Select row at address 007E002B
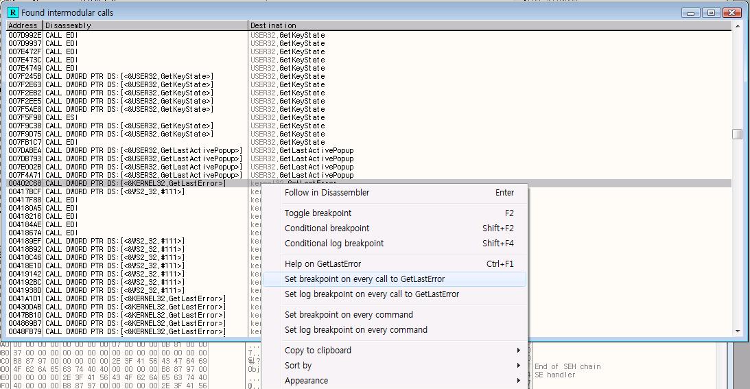 click(368, 167)
